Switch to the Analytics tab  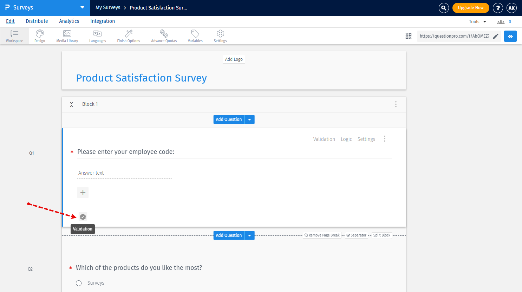point(69,21)
